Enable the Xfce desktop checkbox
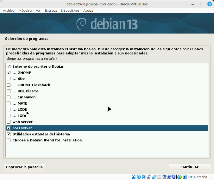This screenshot has width=214, height=180. [9, 79]
